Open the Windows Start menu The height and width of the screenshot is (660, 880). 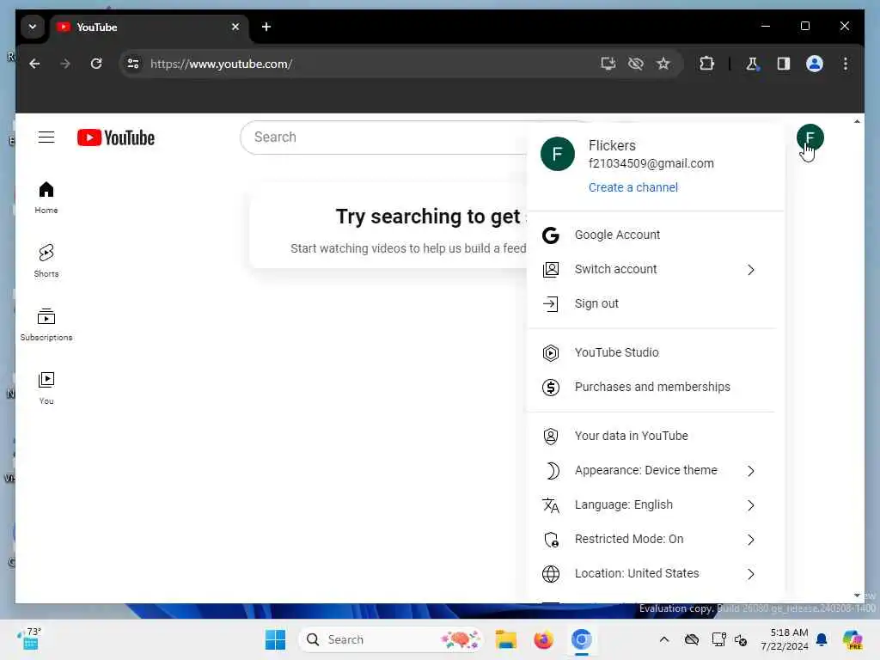click(x=275, y=639)
